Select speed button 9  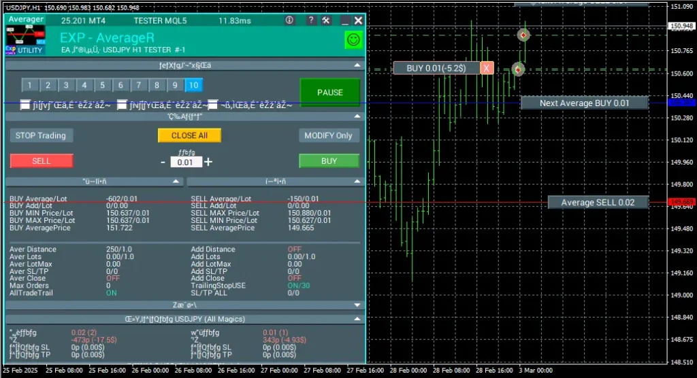175,85
